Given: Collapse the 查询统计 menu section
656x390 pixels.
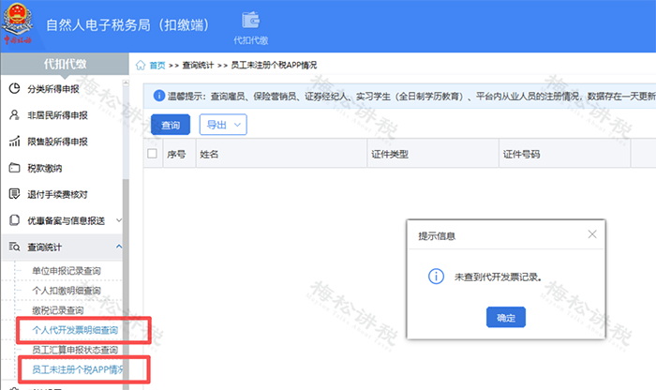Looking at the screenshot, I should point(119,247).
